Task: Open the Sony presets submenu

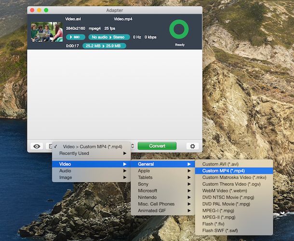Action: [163, 184]
